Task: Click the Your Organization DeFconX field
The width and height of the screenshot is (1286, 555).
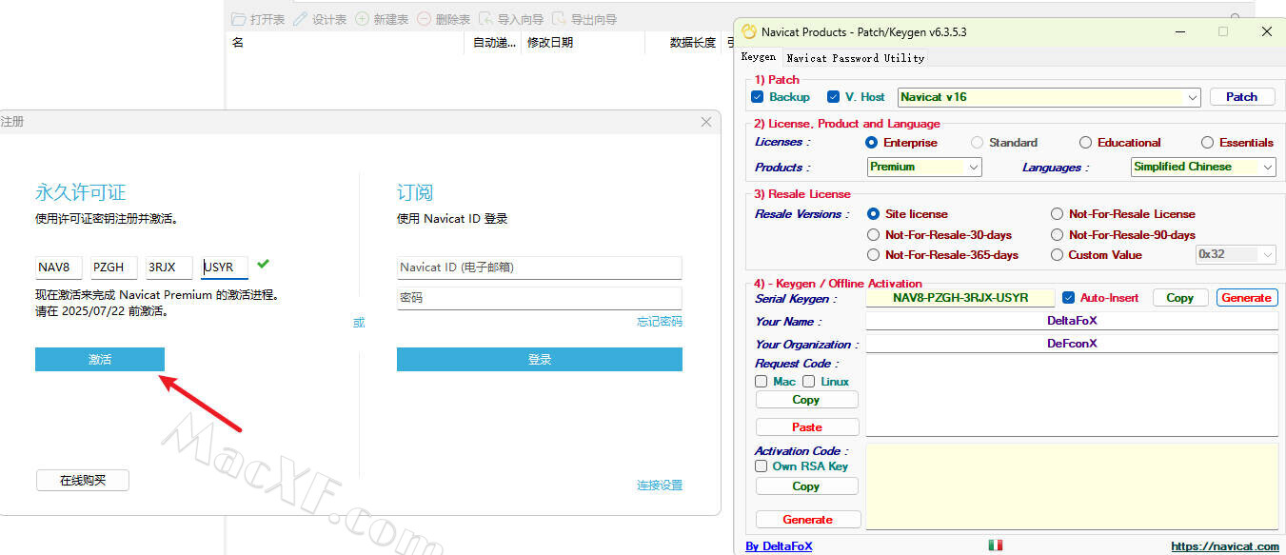Action: coord(1072,344)
